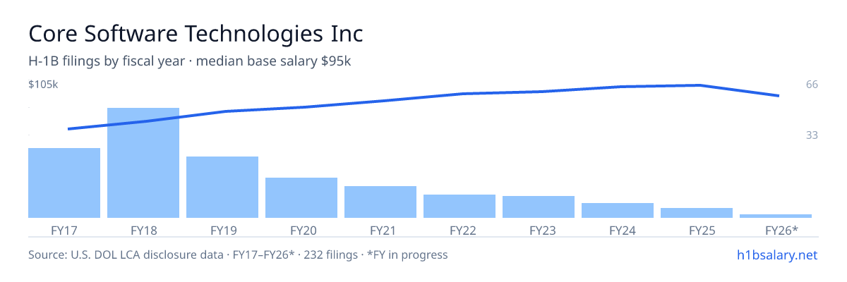Screen dimensions: 847x282
Task: Click the tiny FY26* bar
Action: pos(776,216)
